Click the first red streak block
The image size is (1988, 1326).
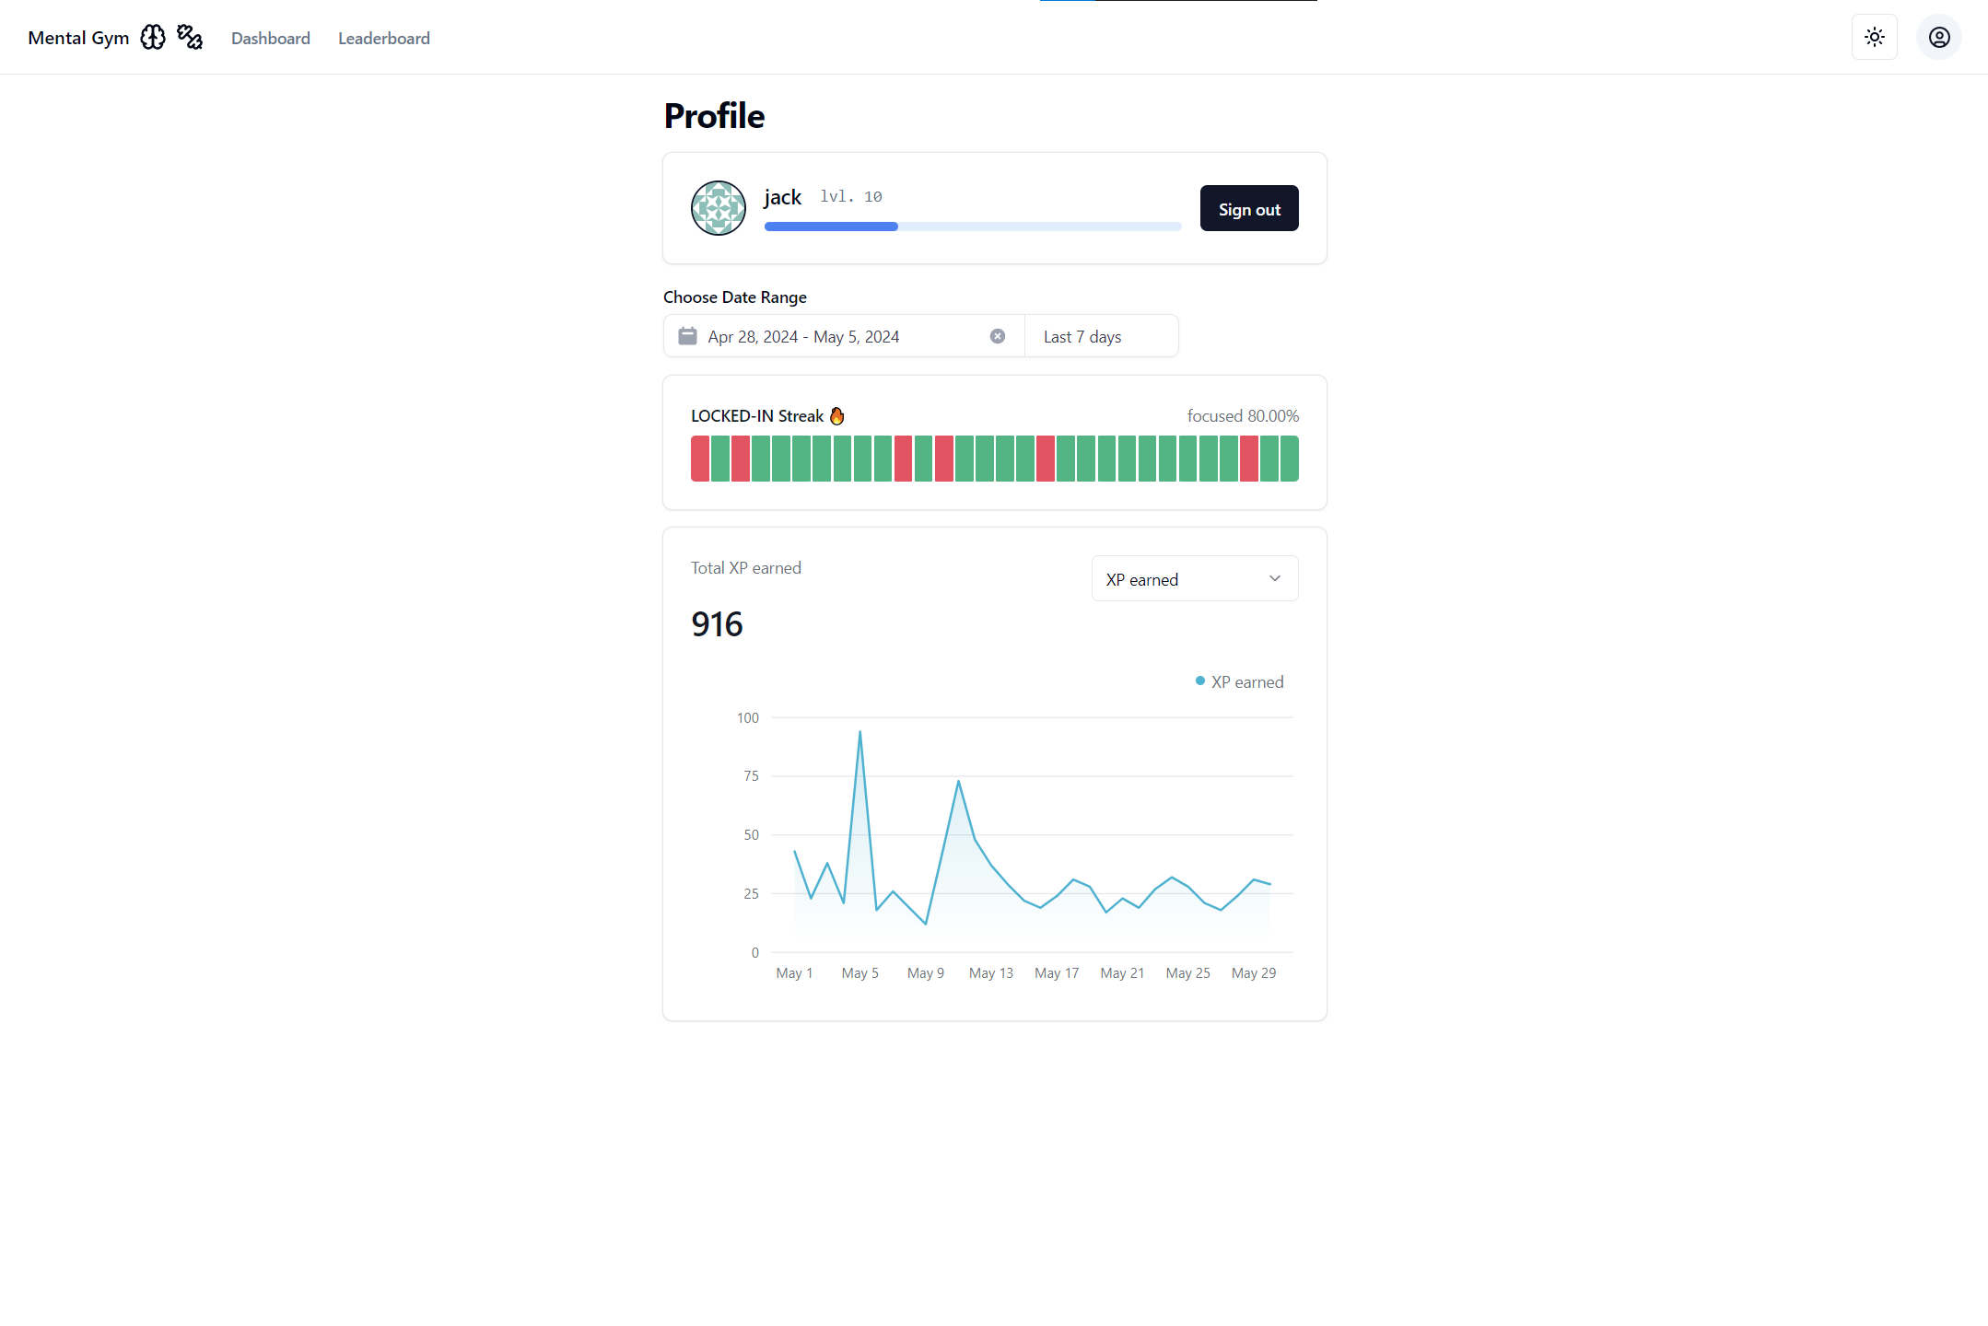700,459
